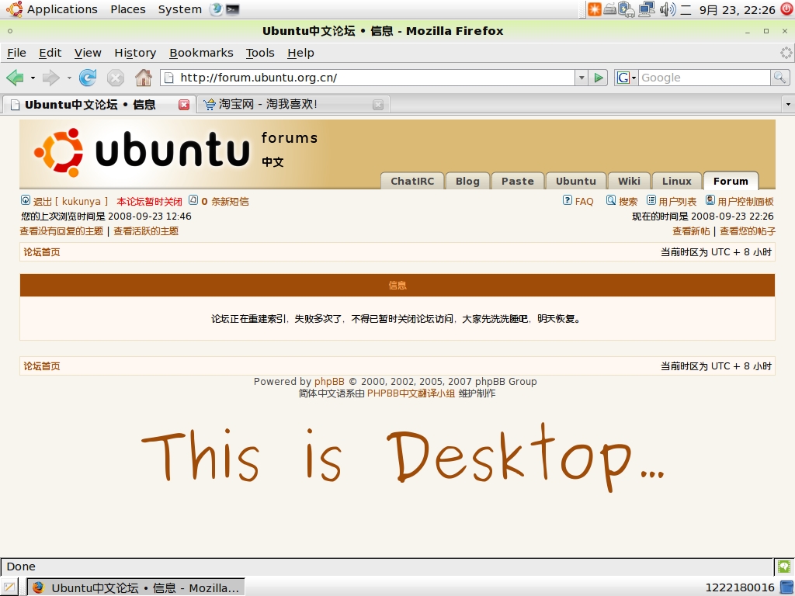Viewport: 795px width, 596px height.
Task: Open the Google search engine selector dropdown
Action: tap(626, 78)
